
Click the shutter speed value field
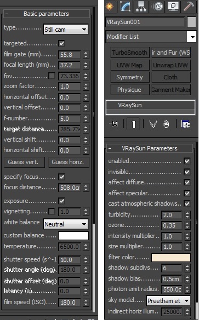(70, 260)
